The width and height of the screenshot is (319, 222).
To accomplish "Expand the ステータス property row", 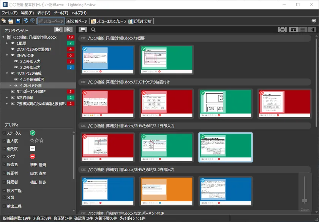I will (x=4, y=133).
